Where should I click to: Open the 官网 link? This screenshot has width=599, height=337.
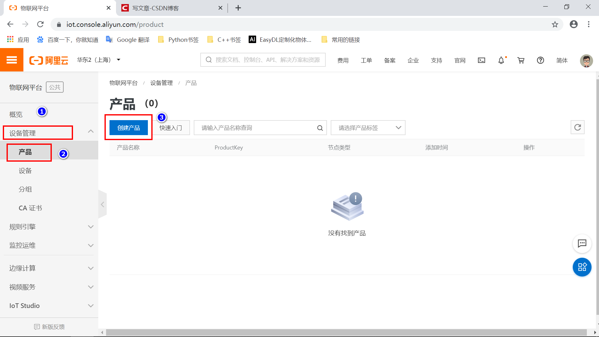tap(460, 60)
